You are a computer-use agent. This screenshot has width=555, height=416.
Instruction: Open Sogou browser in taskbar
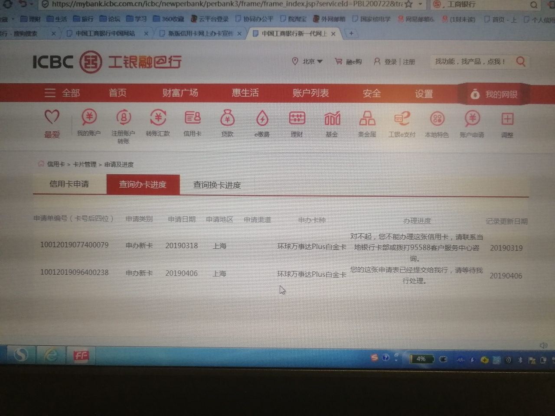point(20,355)
